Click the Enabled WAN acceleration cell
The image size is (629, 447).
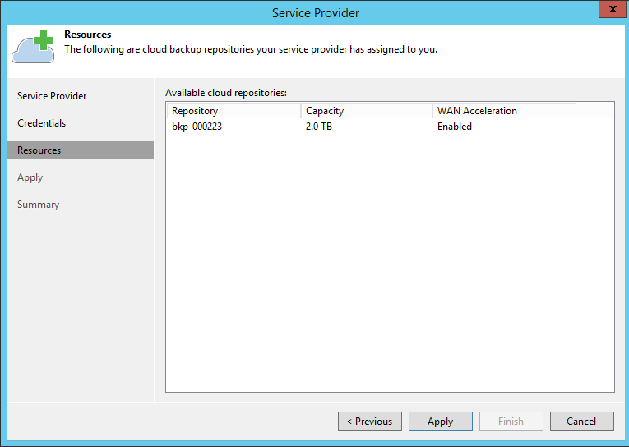(x=455, y=127)
